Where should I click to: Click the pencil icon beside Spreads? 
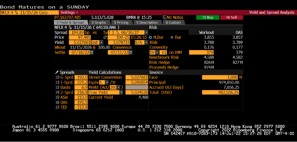click(x=57, y=72)
